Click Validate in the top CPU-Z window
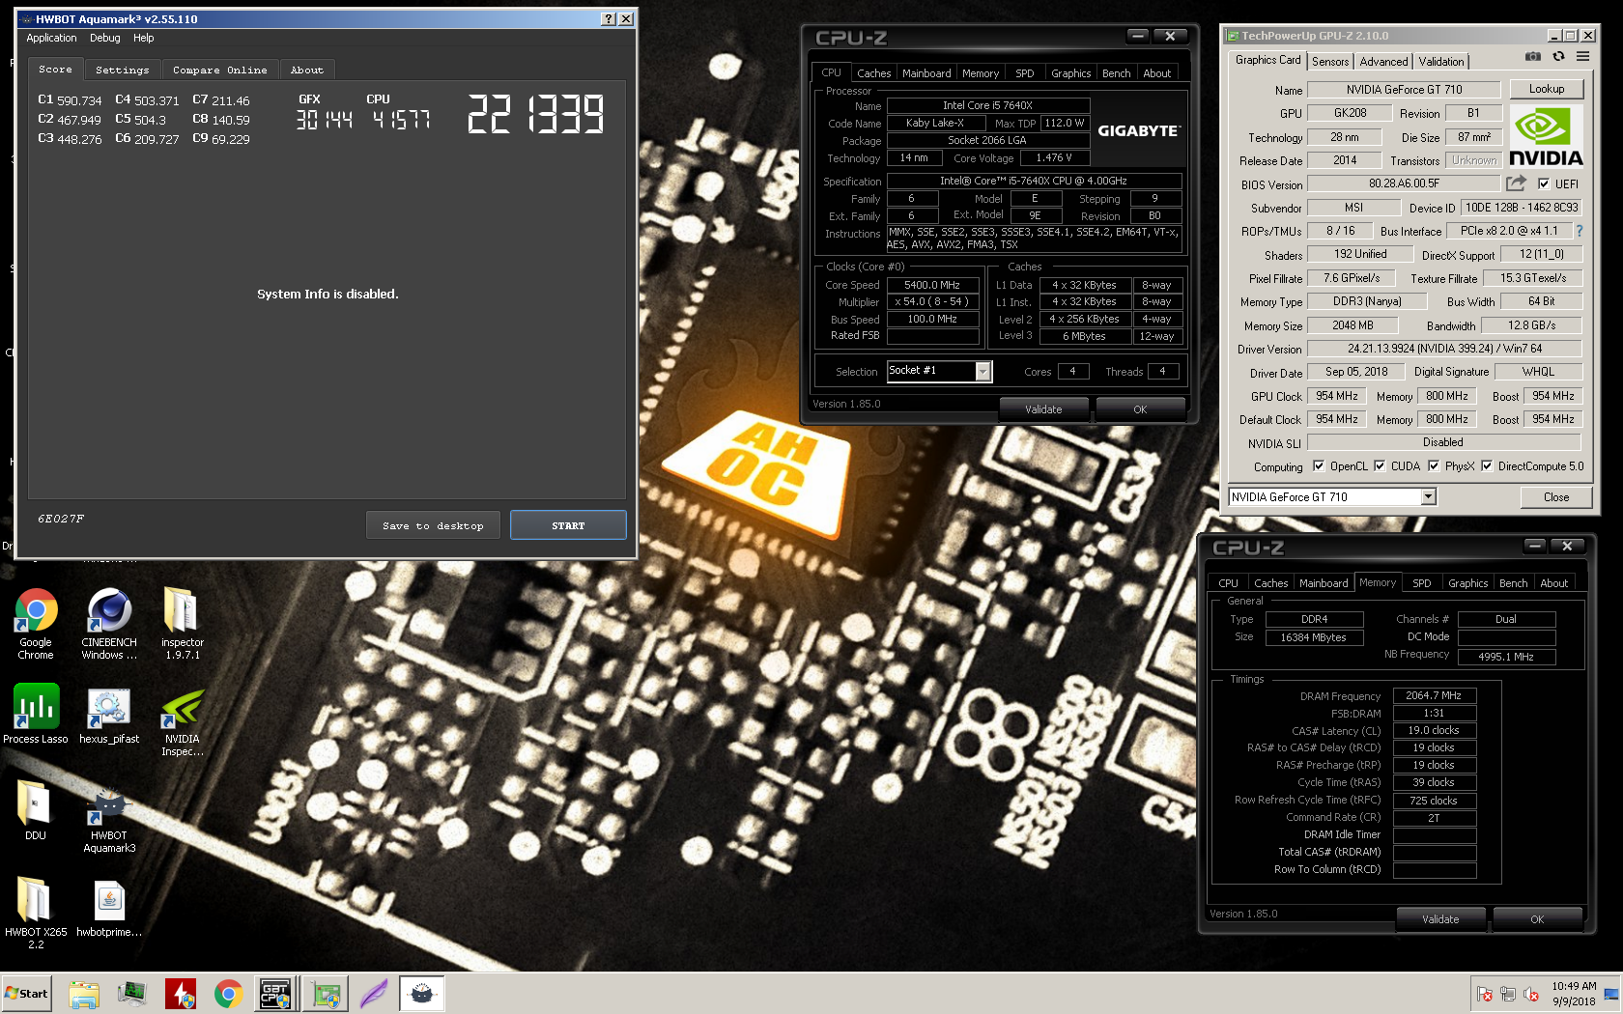The height and width of the screenshot is (1014, 1623). coord(1043,409)
